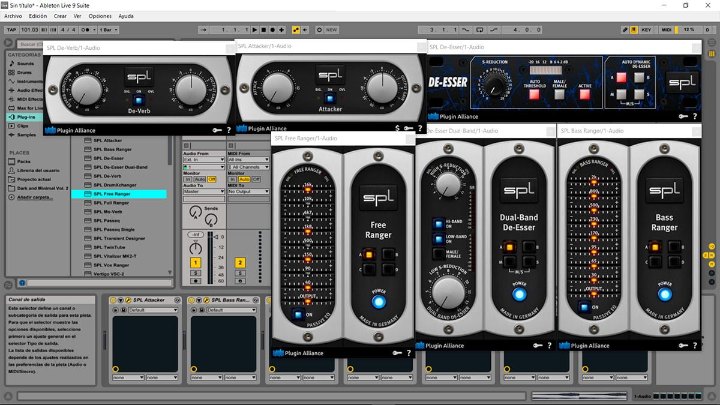Click the TAP tempo button
Screen dimensions: 720x405
11,29
